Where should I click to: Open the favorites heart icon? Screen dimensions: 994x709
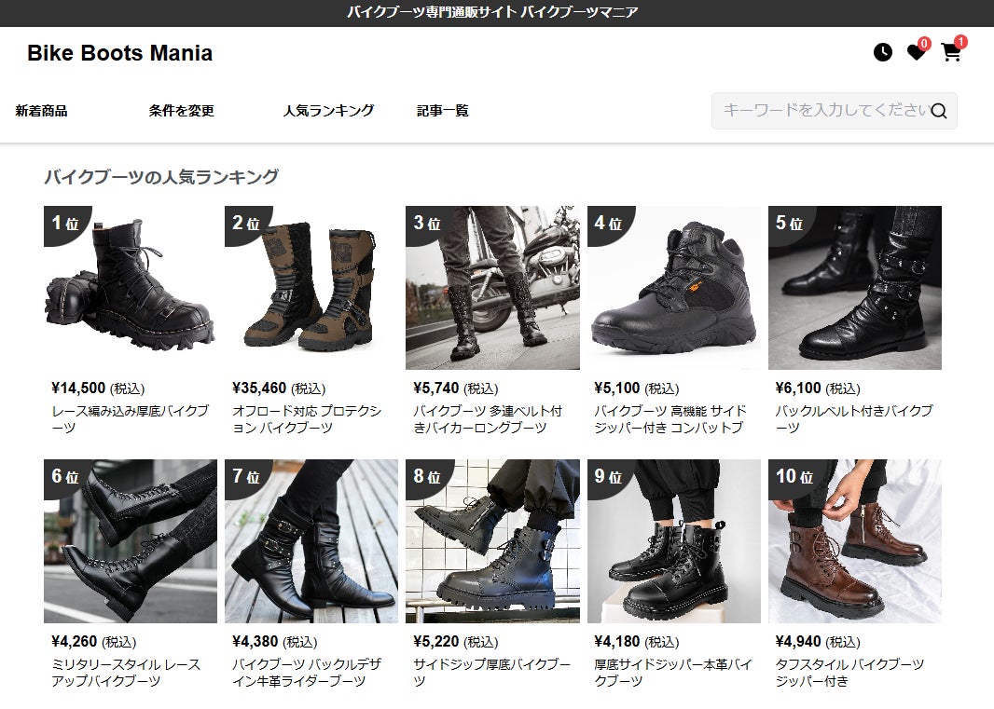pos(916,52)
